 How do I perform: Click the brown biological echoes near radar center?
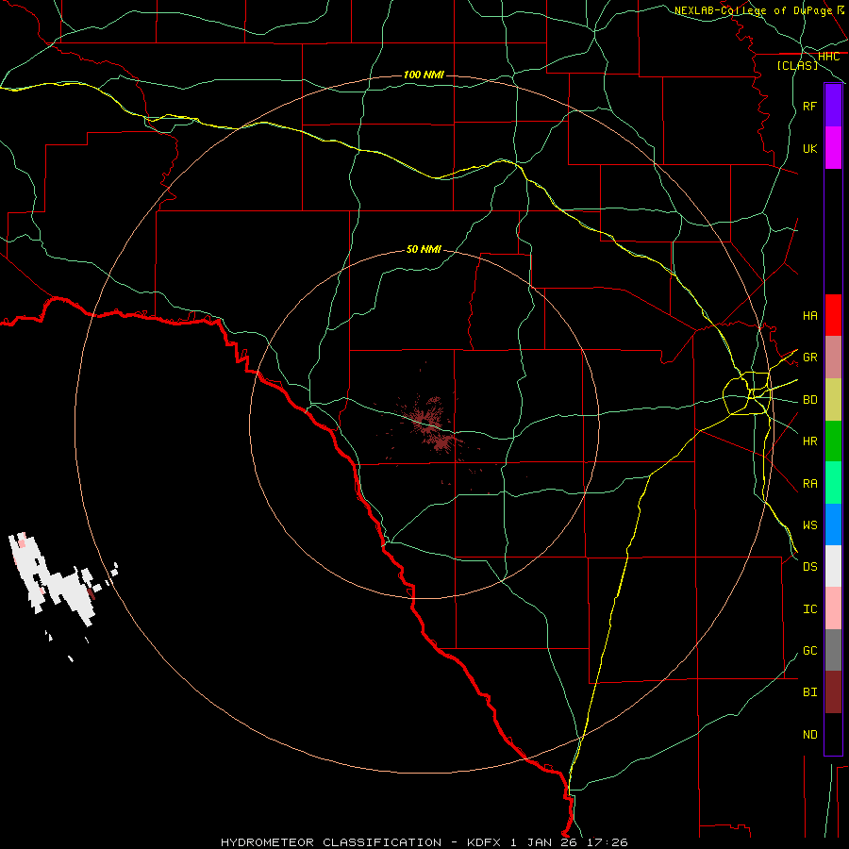433,425
